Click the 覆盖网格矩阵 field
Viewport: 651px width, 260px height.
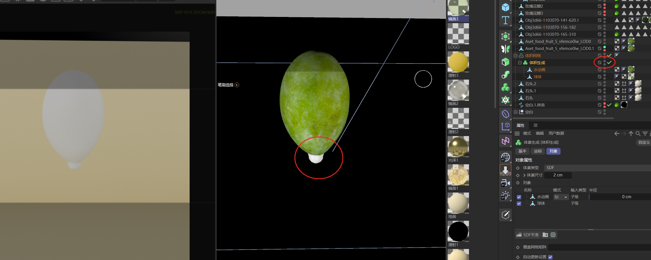pyautogui.click(x=600, y=247)
